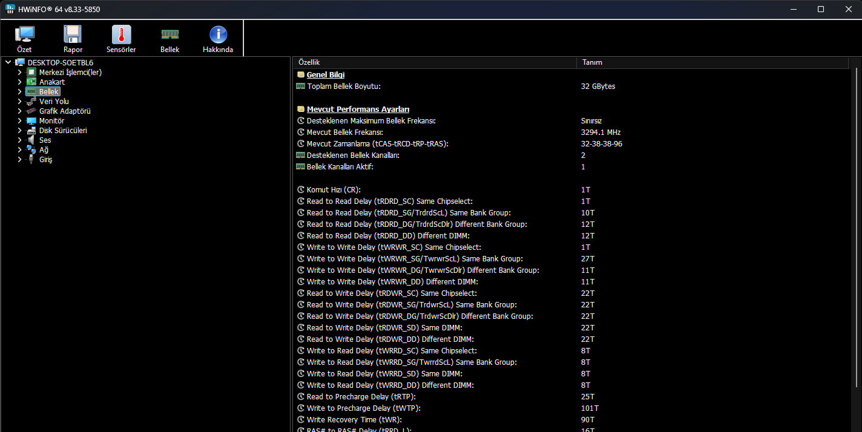This screenshot has height=432, width=862.
Task: Click the HWiNFO app icon in title bar
Action: point(11,9)
